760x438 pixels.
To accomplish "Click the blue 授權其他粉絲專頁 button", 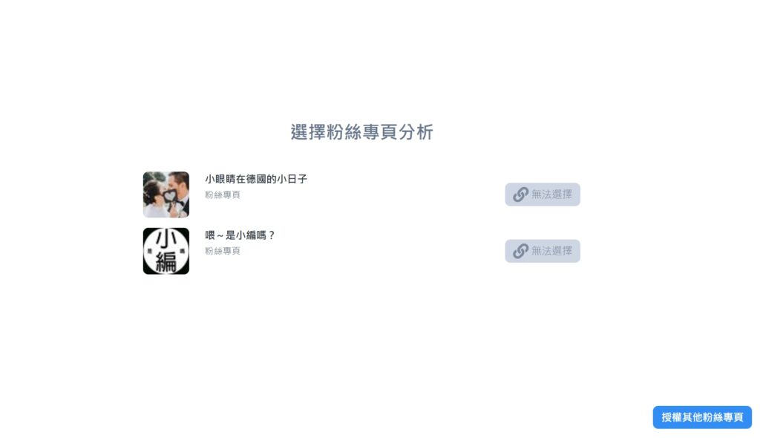I will (x=702, y=417).
